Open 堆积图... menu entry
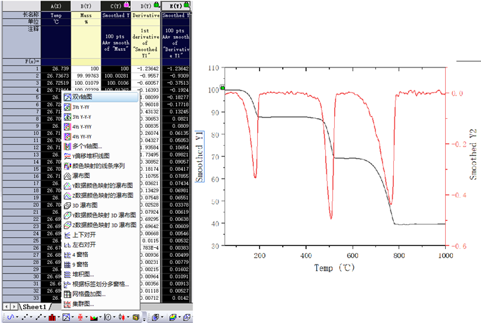Viewport: 481px width, 323px height. (x=101, y=274)
